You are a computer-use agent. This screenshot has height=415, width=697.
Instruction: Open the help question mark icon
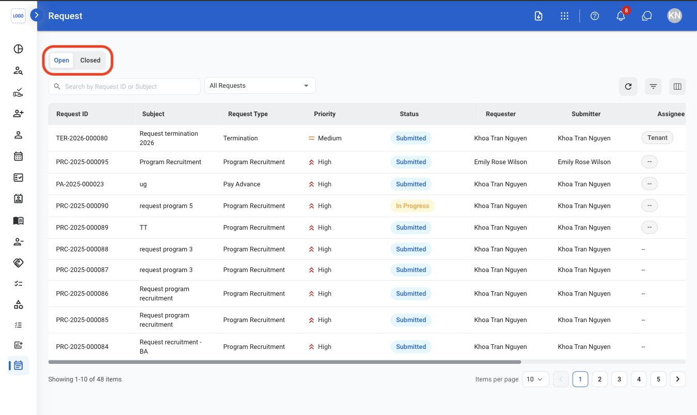coord(595,16)
